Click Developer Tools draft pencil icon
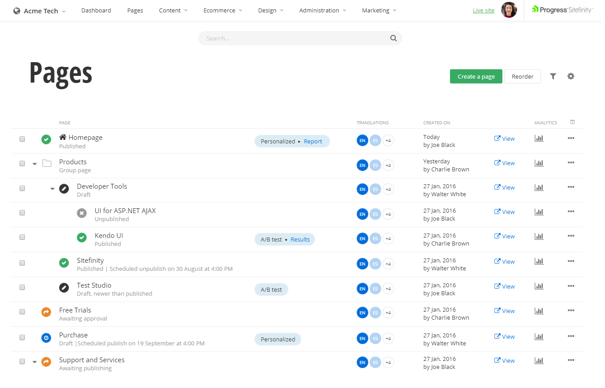Screen dimensions: 605x388 click(64, 189)
